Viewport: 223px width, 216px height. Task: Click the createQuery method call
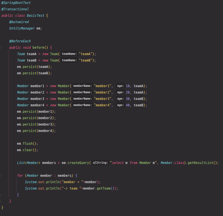click(78, 163)
